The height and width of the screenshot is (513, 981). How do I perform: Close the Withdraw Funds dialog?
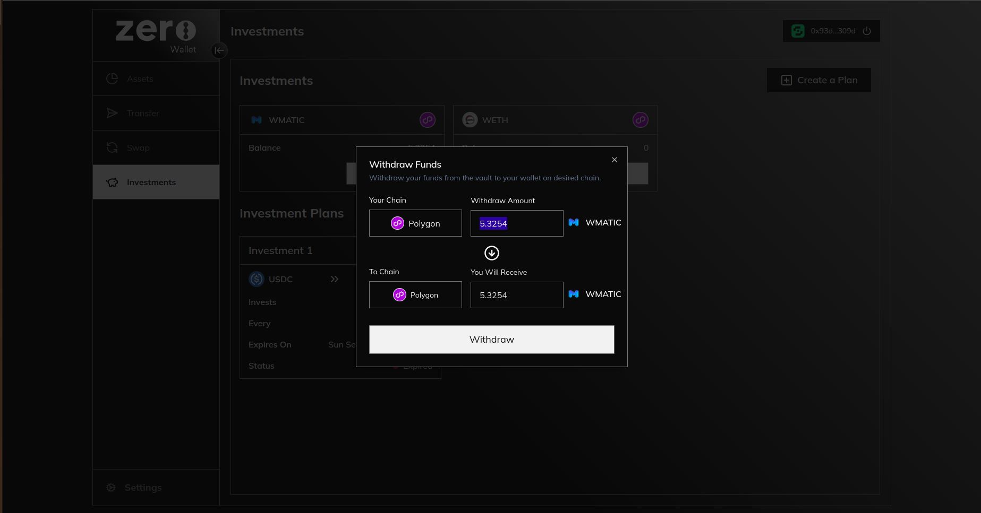[615, 160]
